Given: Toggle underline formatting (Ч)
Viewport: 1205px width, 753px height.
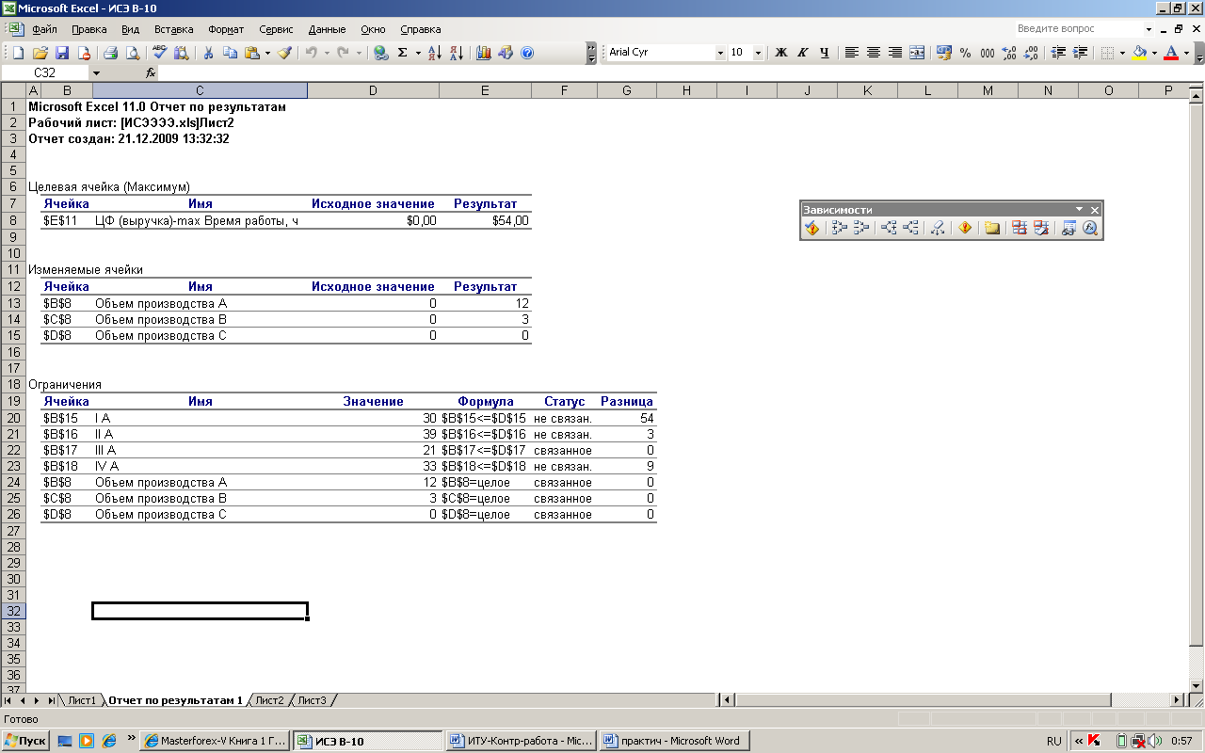Looking at the screenshot, I should (x=825, y=53).
